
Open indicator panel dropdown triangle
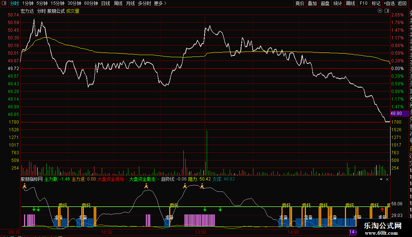[381, 179]
